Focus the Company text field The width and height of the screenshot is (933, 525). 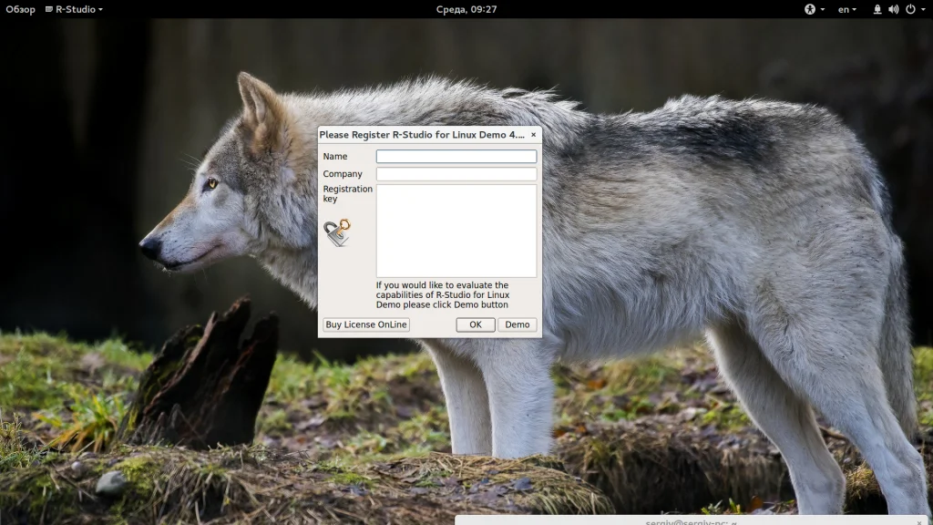[456, 174]
